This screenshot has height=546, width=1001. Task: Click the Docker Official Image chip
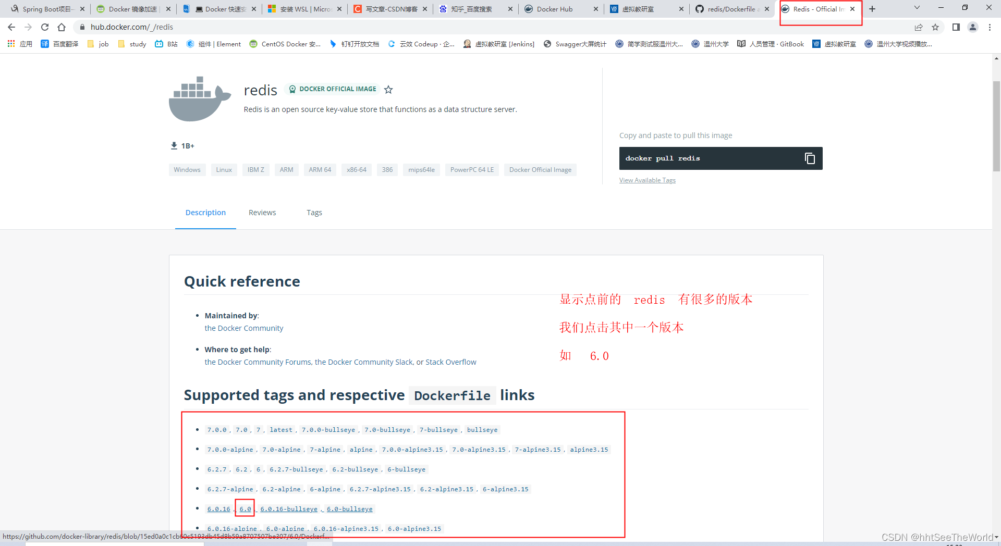[541, 170]
